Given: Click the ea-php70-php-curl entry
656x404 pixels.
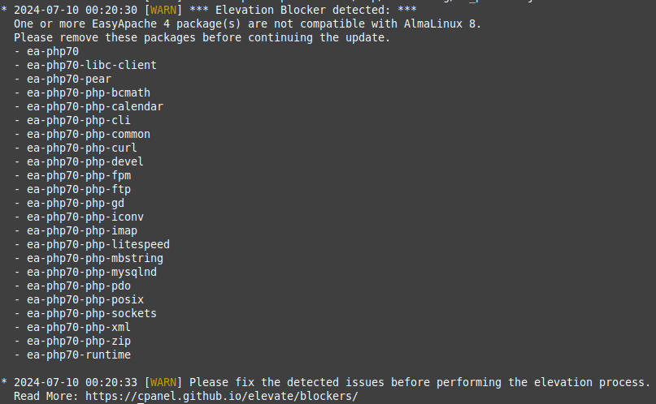Looking at the screenshot, I should click(x=81, y=148).
